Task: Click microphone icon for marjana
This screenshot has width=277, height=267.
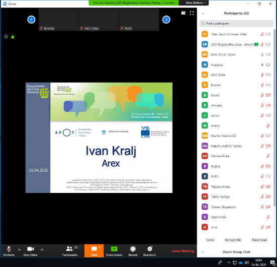Action: (262, 64)
